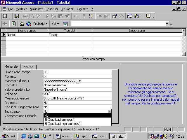Image resolution: width=187 pixels, height=140 pixels.
Task: Click the Cut scissors icon
Action: tap(47, 16)
